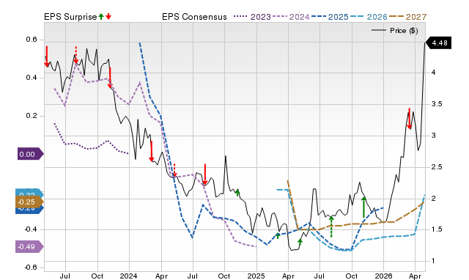Click the brown -0.25 value tag

pos(29,202)
